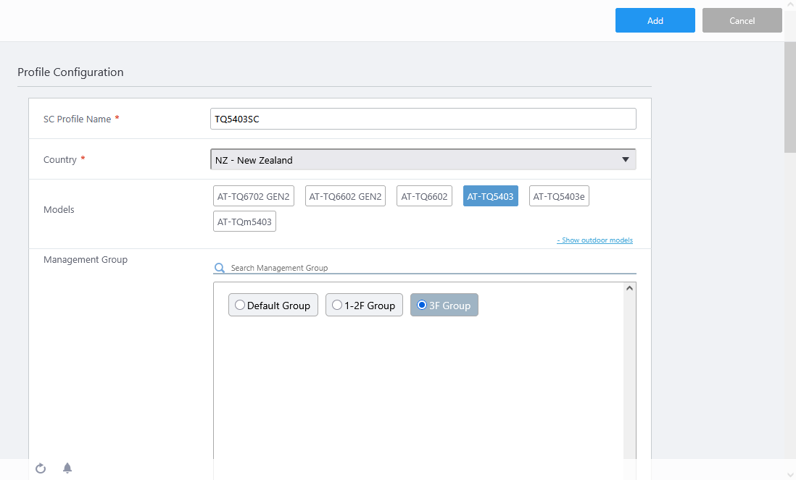Click the Add button
This screenshot has width=796, height=480.
click(655, 21)
